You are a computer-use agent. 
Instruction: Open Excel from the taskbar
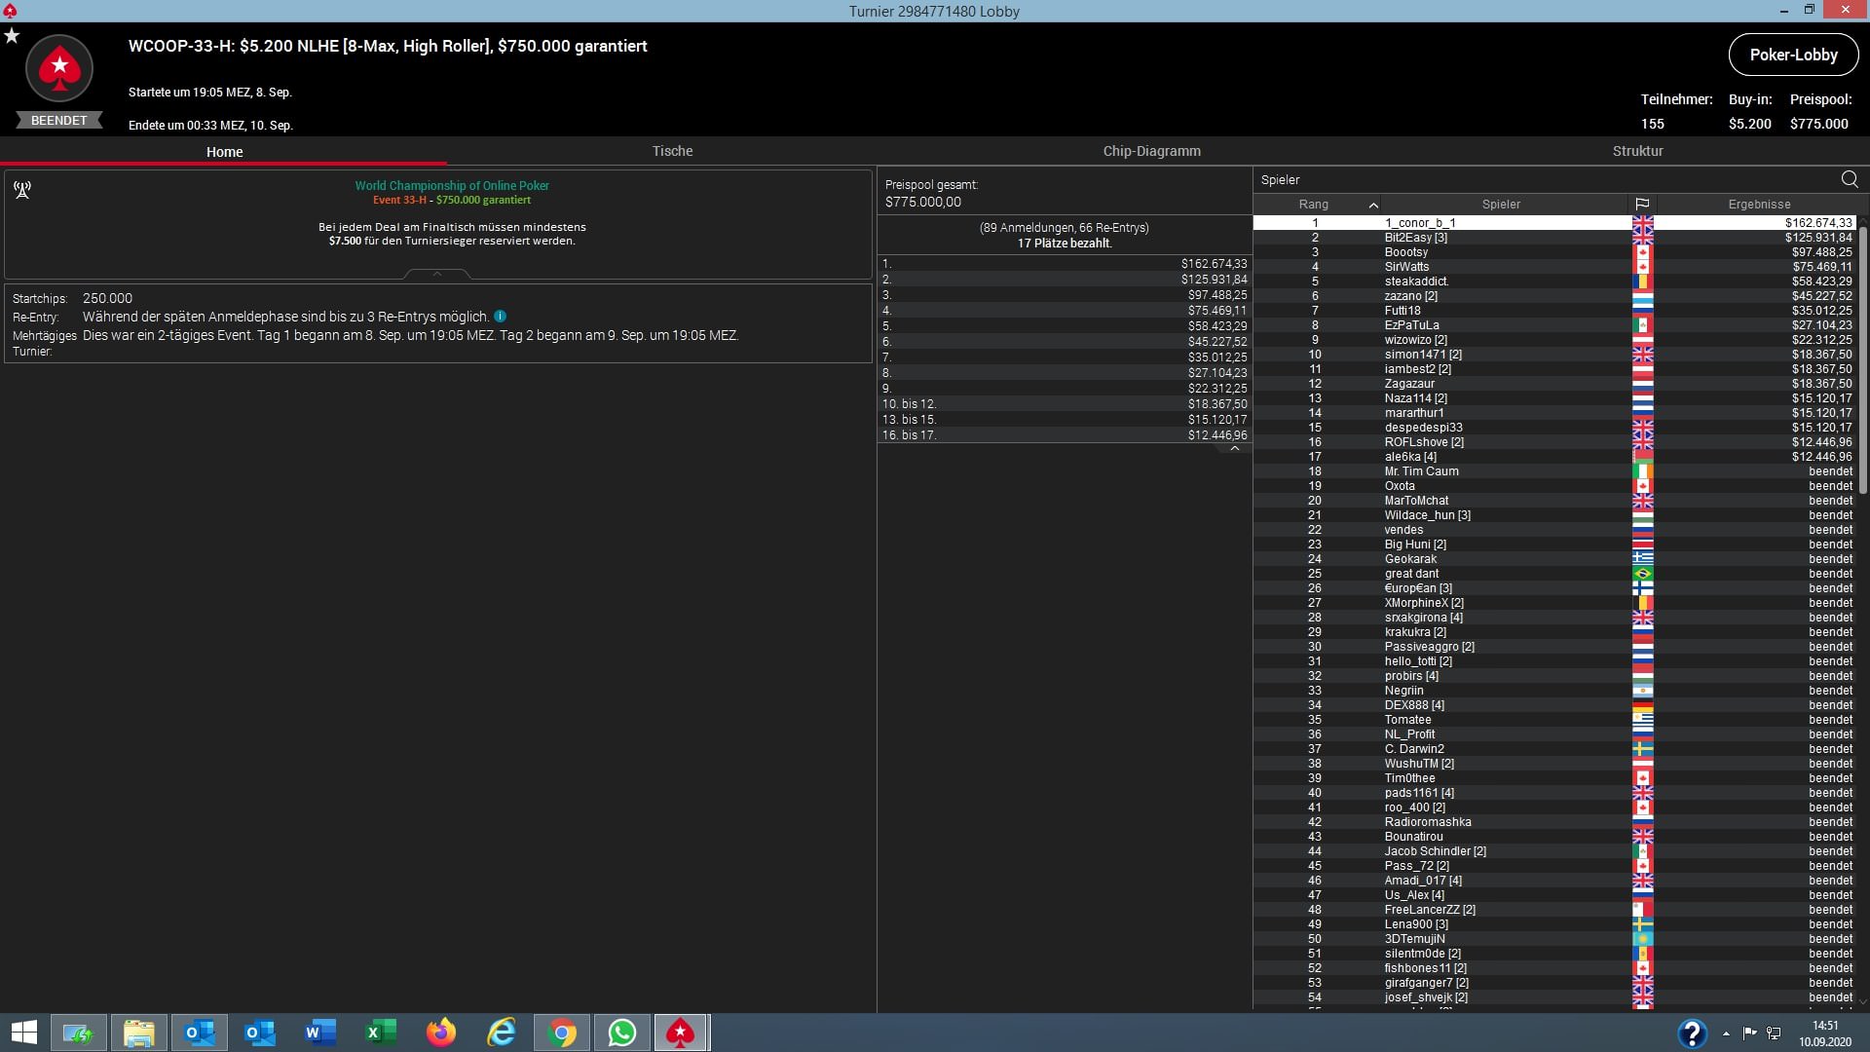click(x=381, y=1033)
